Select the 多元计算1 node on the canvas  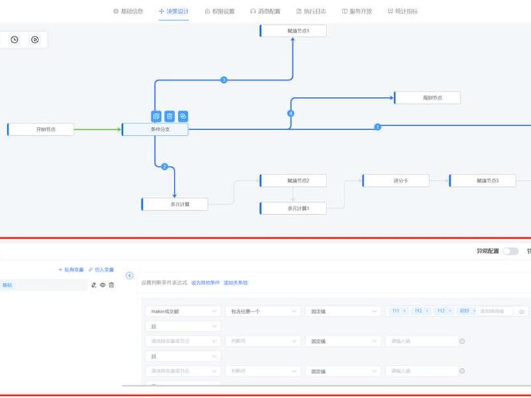pyautogui.click(x=293, y=208)
